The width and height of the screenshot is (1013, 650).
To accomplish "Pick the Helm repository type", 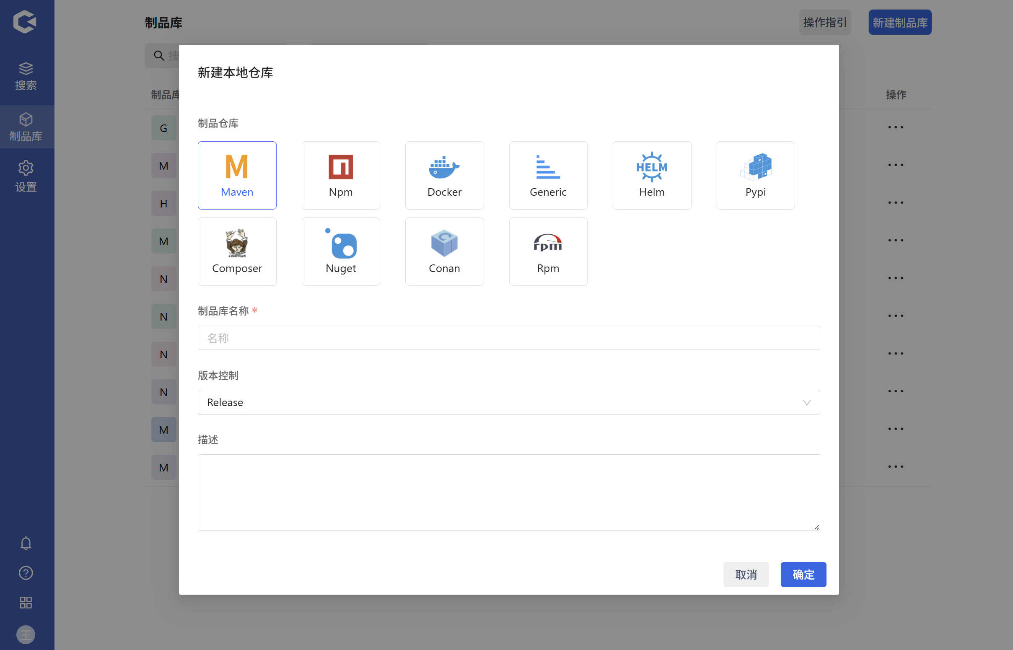I will [651, 175].
